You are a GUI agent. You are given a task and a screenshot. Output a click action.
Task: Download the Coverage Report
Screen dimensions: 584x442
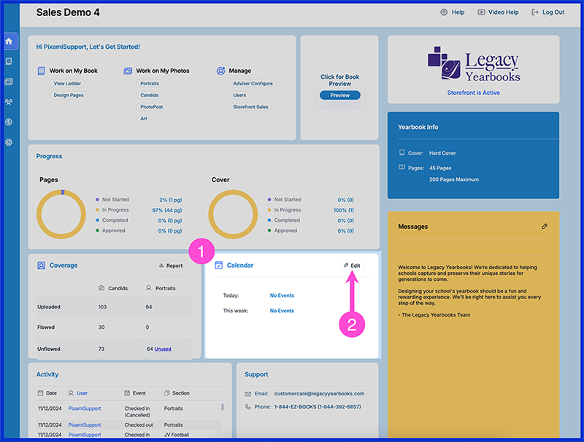coord(172,265)
